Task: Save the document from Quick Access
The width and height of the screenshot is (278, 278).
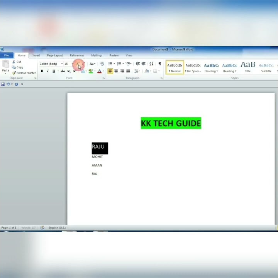Action: pos(3,84)
